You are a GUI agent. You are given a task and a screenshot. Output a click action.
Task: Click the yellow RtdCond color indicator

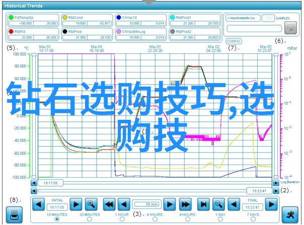tap(65, 18)
